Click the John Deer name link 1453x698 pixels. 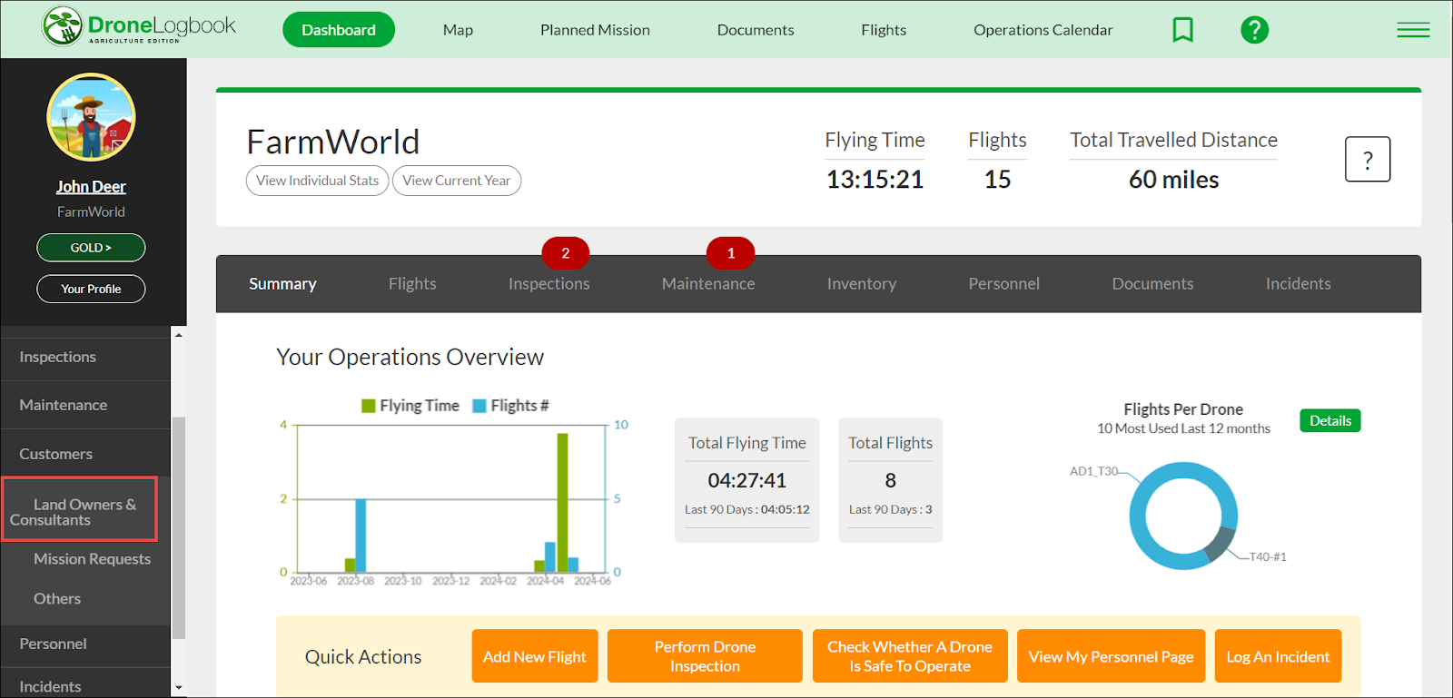(x=91, y=187)
